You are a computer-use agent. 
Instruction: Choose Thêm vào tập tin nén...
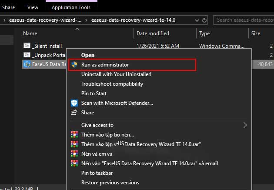108,135
